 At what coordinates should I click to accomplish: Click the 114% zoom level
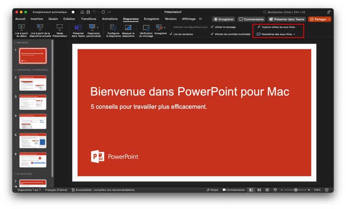coord(317,190)
